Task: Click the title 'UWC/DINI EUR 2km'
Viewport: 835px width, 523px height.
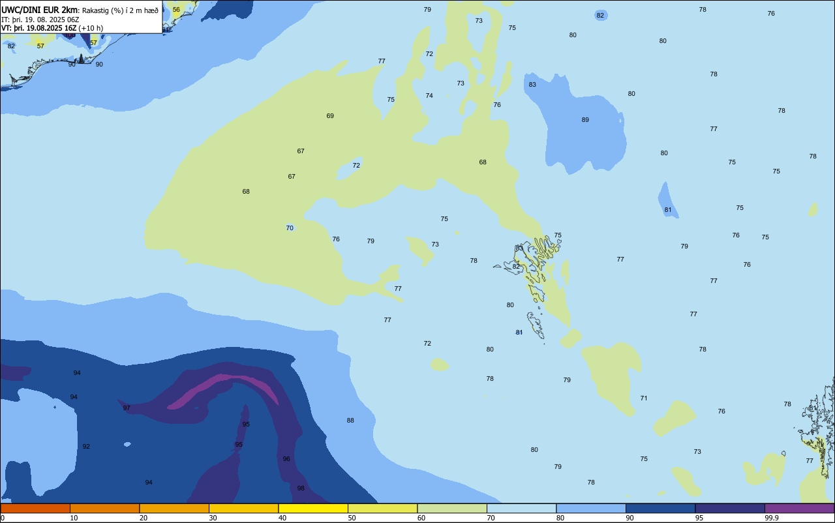Action: [x=40, y=10]
